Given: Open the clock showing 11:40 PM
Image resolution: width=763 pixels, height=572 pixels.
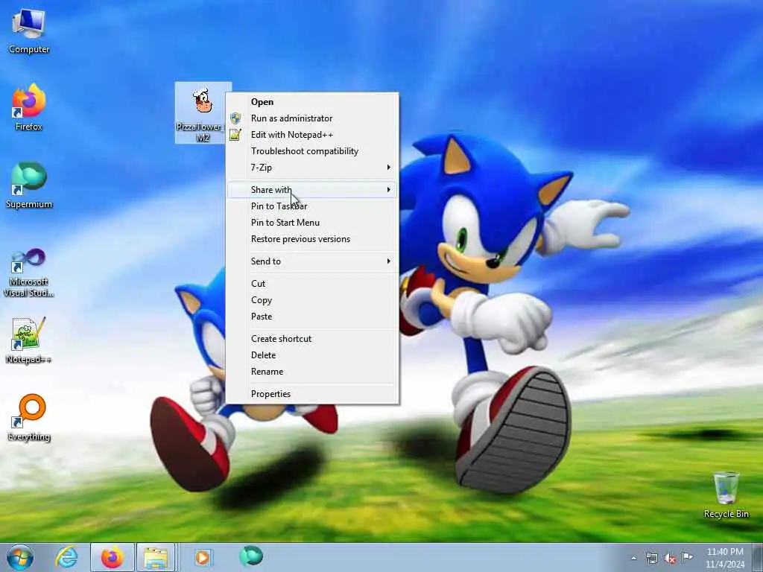Looking at the screenshot, I should pyautogui.click(x=725, y=558).
